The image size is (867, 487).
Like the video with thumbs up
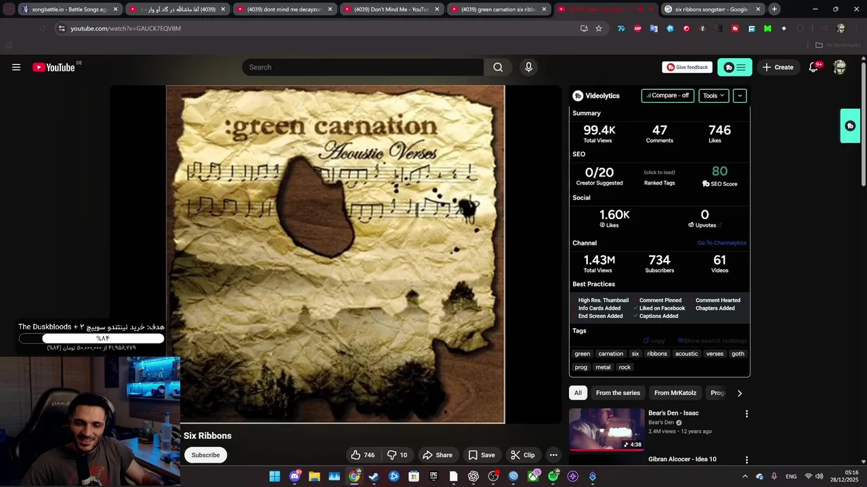(363, 455)
